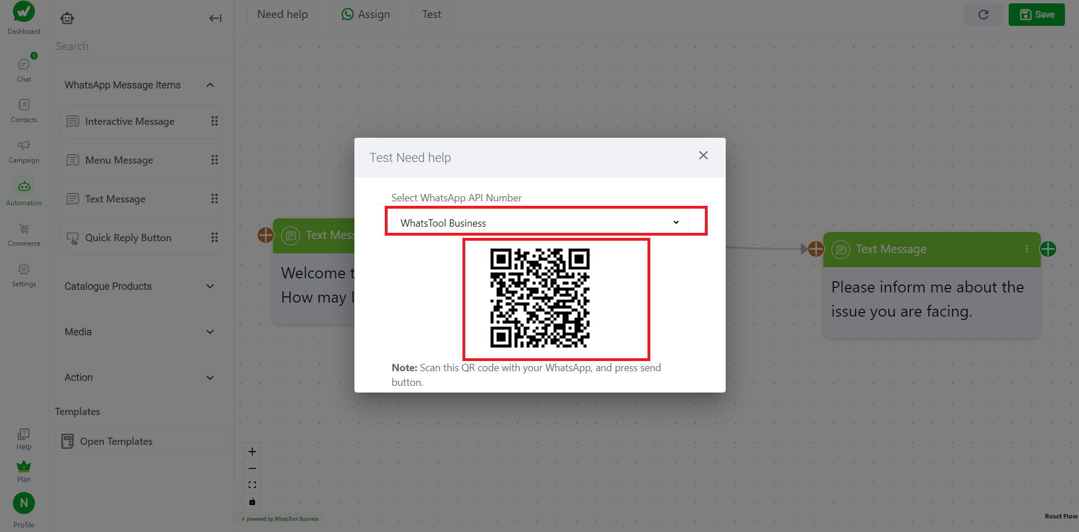Viewport: 1079px width, 532px height.
Task: Fit view on the flow canvas
Action: click(x=252, y=485)
